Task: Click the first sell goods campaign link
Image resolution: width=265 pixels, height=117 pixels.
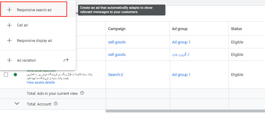Action: [x=117, y=42]
